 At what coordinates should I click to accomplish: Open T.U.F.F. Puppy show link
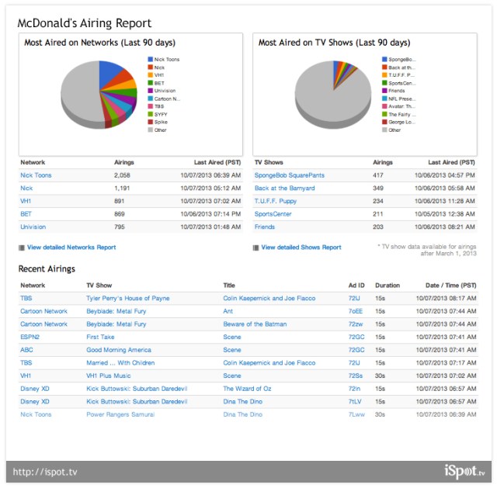[276, 201]
